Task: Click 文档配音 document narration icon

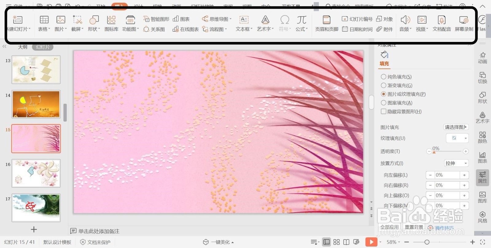Action: pos(442,20)
